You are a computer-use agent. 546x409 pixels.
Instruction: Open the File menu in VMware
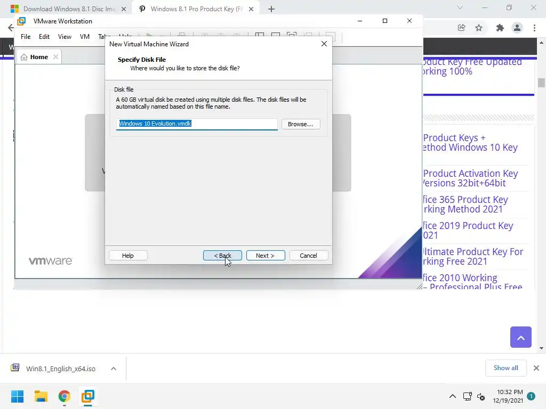click(x=26, y=37)
